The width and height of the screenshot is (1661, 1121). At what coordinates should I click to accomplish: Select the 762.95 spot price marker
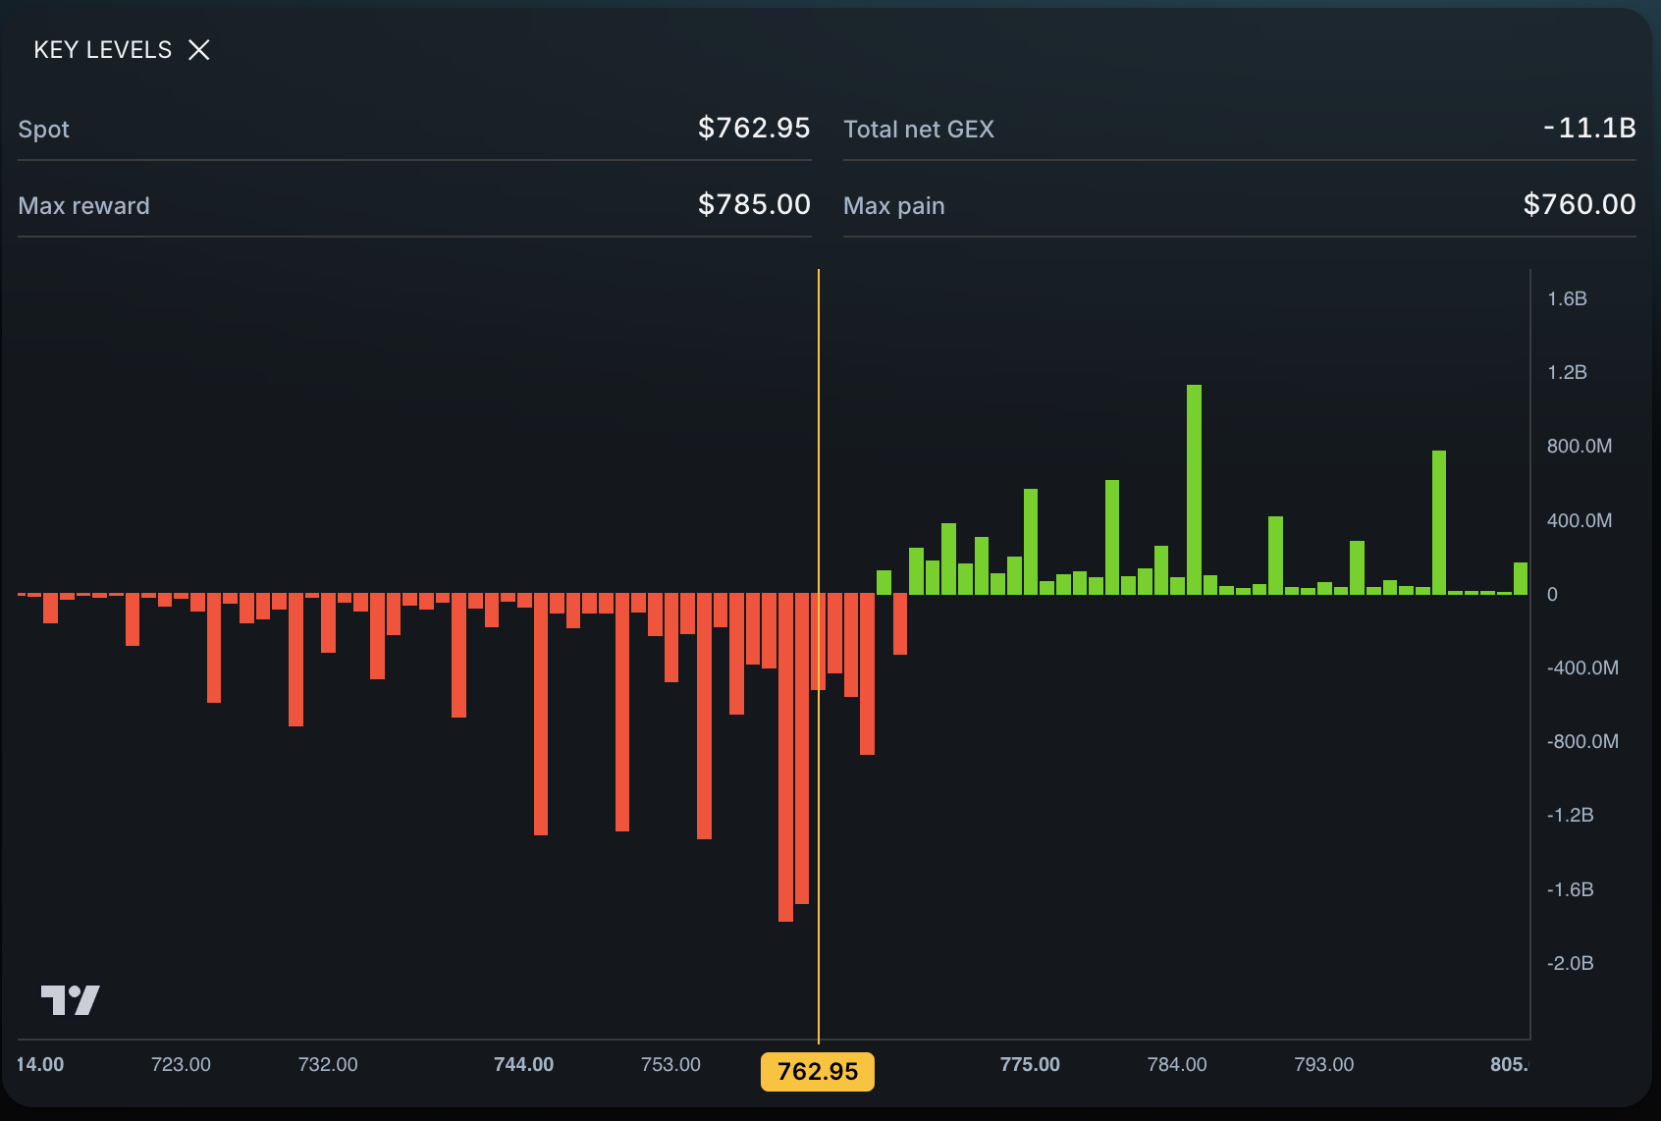pos(818,1072)
